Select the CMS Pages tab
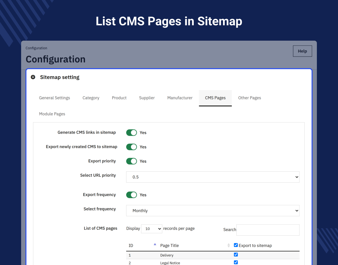338x265 pixels. 215,98
